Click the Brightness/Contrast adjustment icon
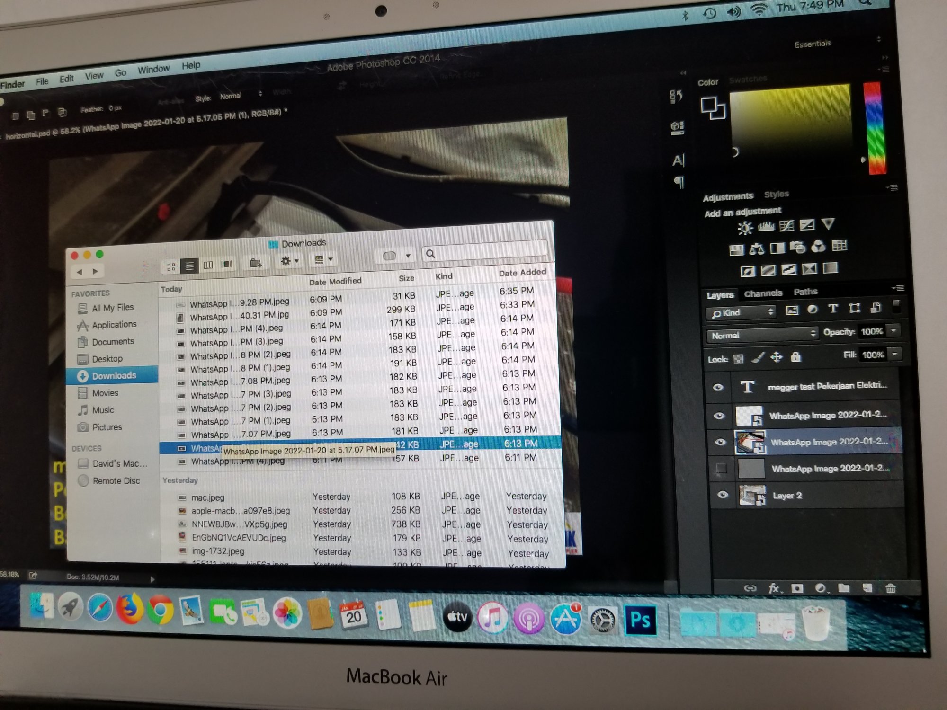The image size is (947, 710). pyautogui.click(x=745, y=228)
